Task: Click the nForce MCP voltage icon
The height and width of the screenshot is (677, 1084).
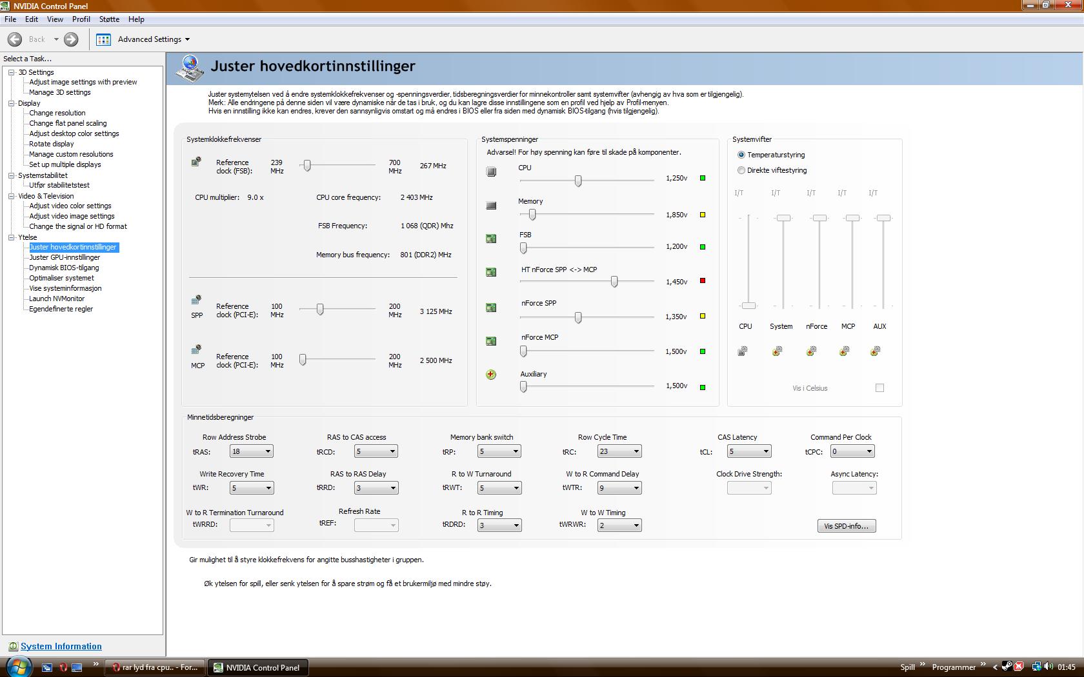Action: [491, 341]
